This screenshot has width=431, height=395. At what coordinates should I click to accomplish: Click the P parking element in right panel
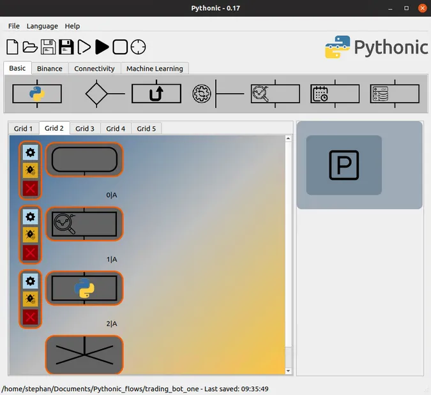[x=344, y=165]
